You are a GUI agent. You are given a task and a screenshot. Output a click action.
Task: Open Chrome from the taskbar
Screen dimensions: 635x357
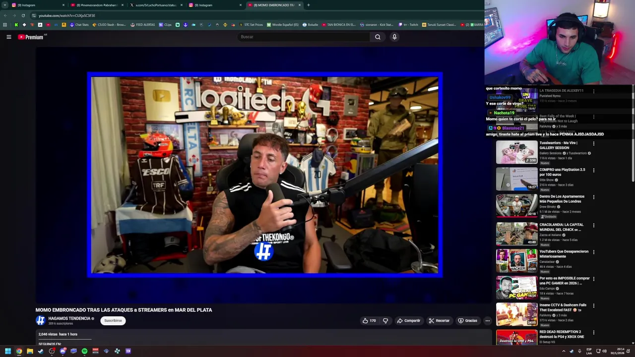tap(19, 351)
